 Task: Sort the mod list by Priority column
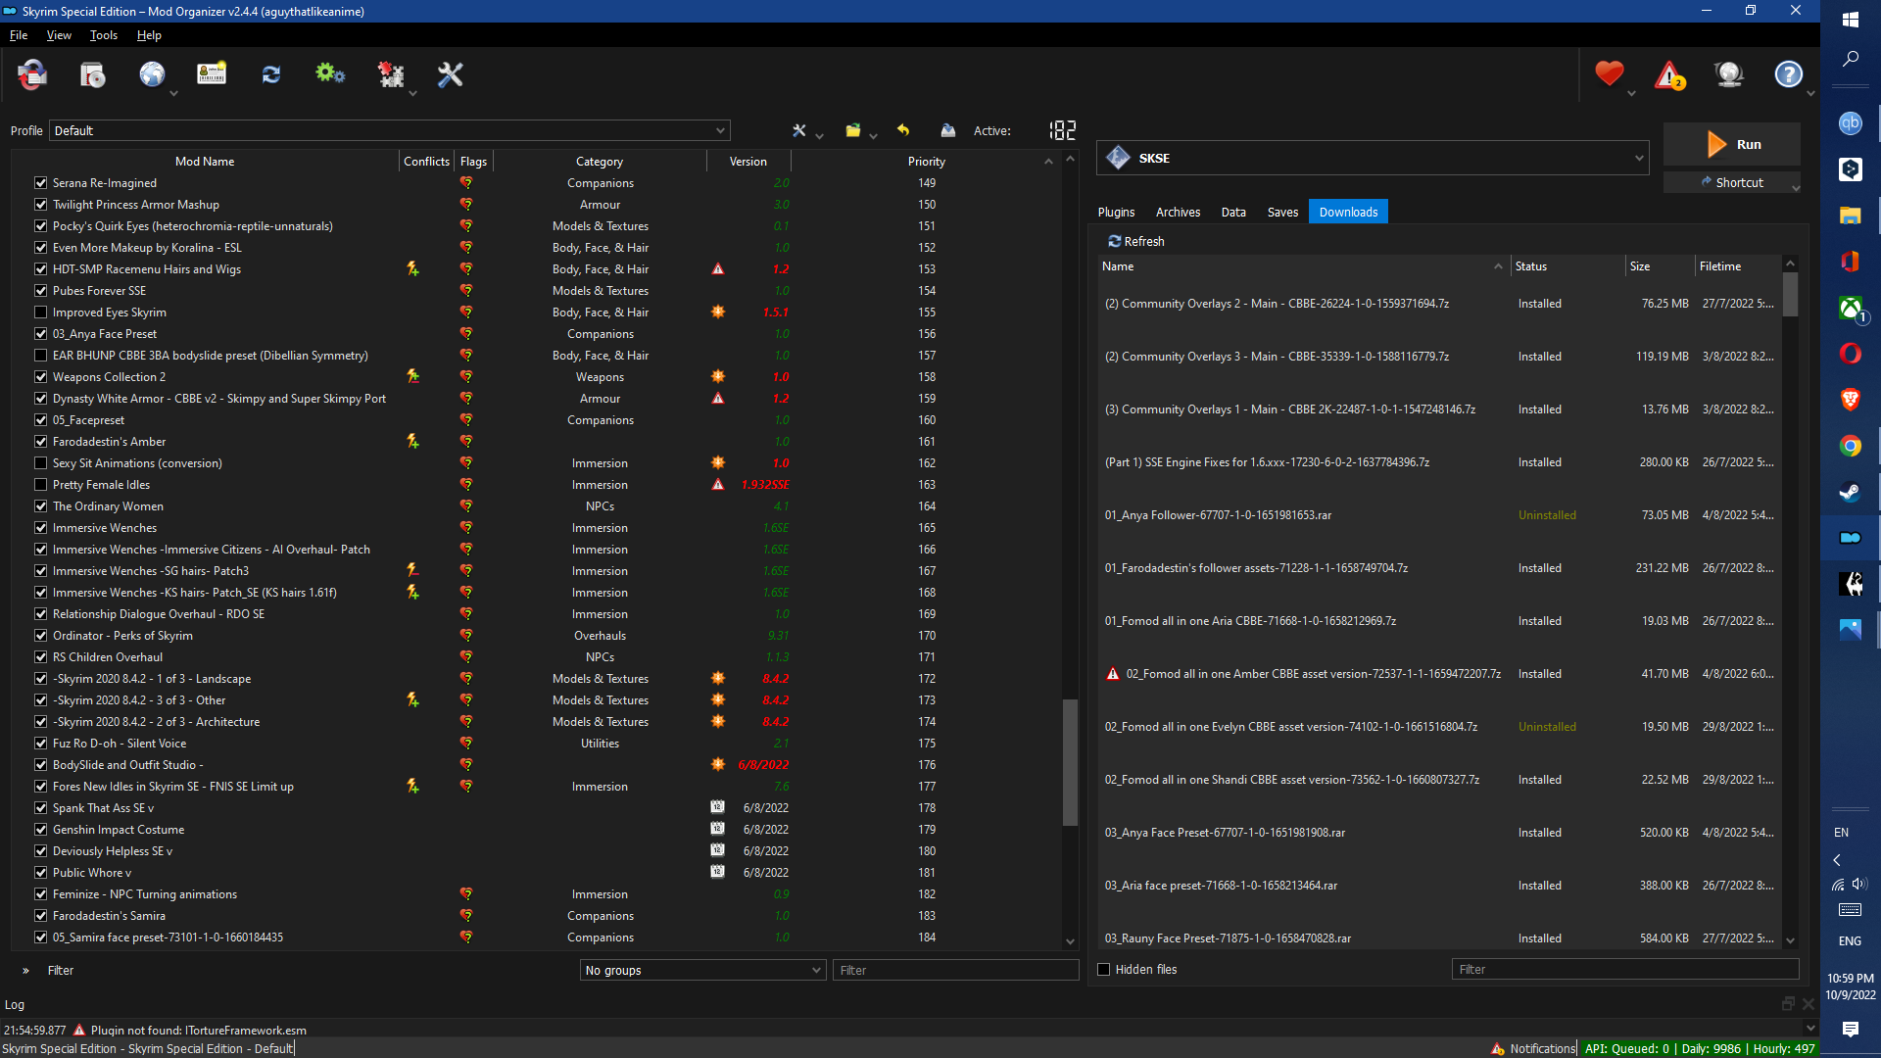tap(926, 162)
